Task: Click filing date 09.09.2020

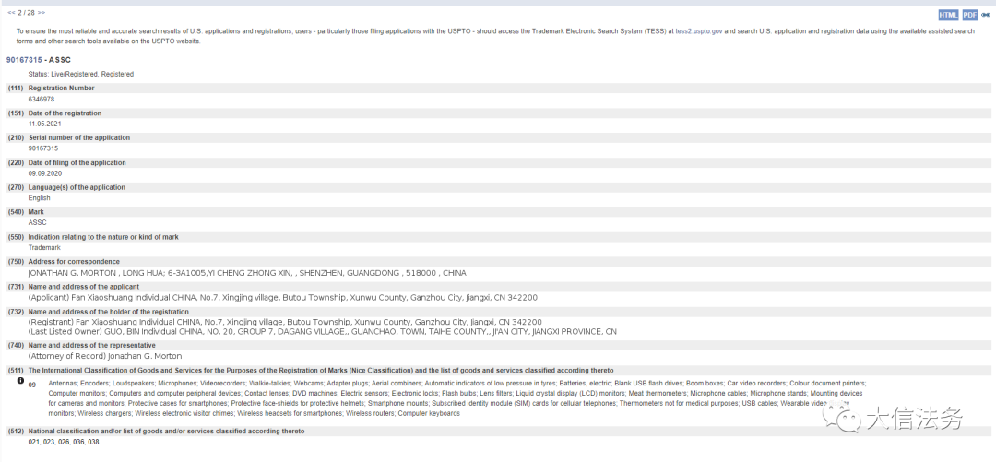Action: pyautogui.click(x=44, y=173)
